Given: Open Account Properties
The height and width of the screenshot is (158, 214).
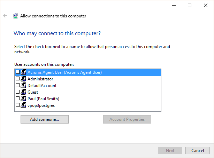Looking at the screenshot, I should pos(127,119).
